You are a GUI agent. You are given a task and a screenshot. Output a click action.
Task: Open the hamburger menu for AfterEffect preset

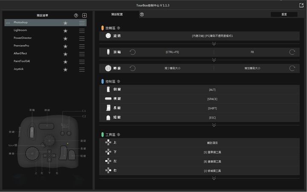click(82, 54)
